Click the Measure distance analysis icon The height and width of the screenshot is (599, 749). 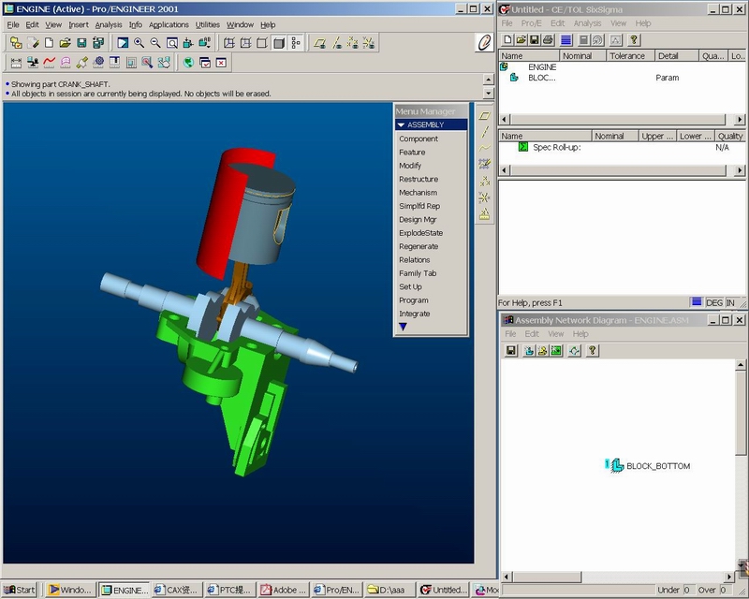coord(16,63)
